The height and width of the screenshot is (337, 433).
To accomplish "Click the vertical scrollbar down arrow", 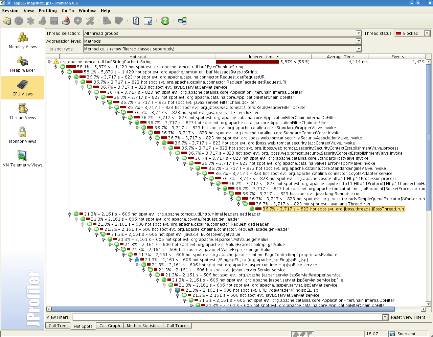I will 429,304.
